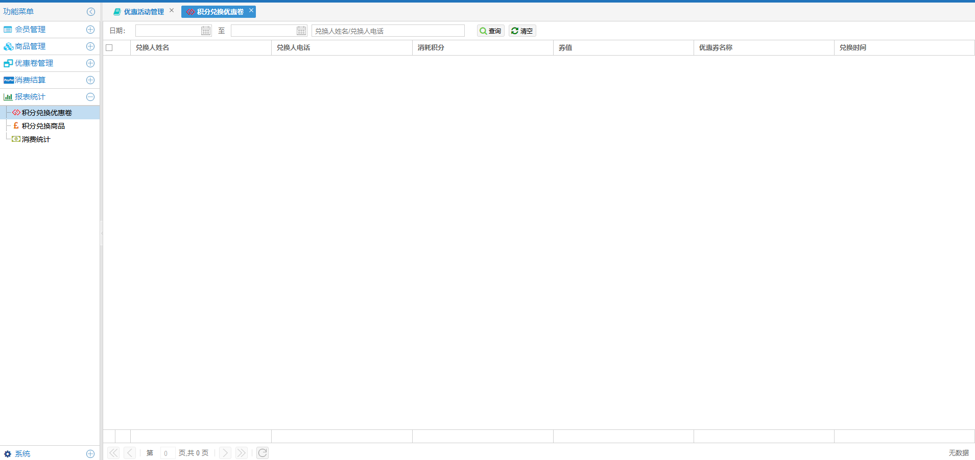Go to the next page
975x460 pixels.
(x=225, y=453)
